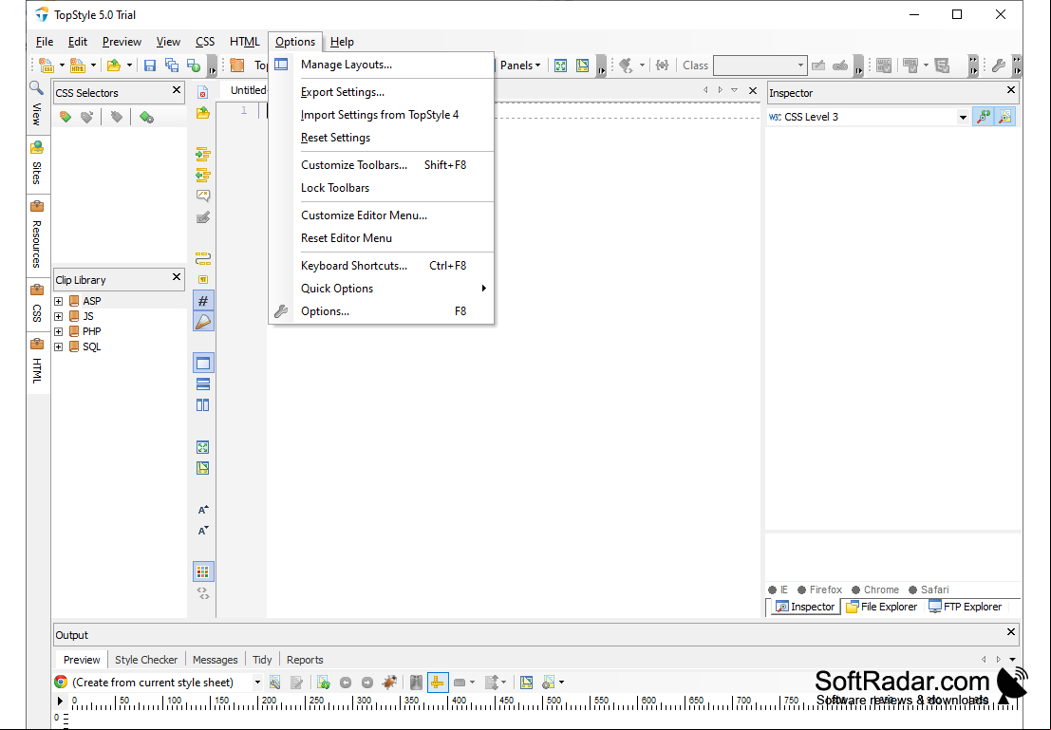Open the CSS Level 3 dropdown
The width and height of the screenshot is (1051, 730).
click(x=963, y=118)
